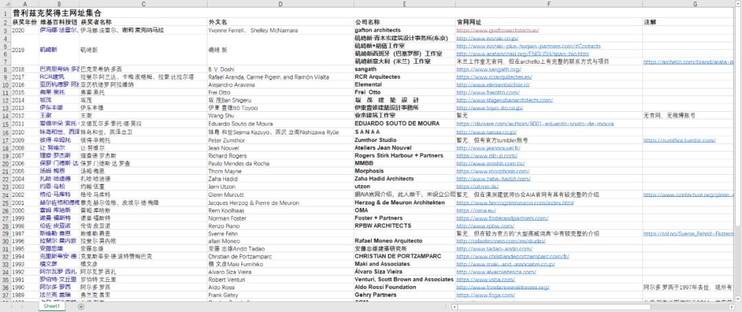
Task: Click horizontal scrollbar left arrow
Action: (x=454, y=307)
